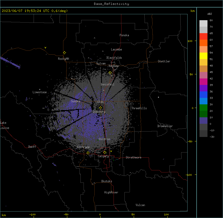Screen dimensions: 223x218
Task: Click the Drumheller label
Action: (165, 126)
